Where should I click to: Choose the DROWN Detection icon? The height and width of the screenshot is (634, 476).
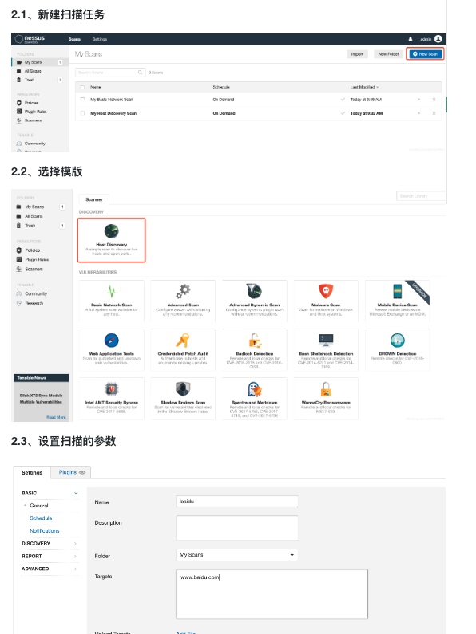coord(397,340)
